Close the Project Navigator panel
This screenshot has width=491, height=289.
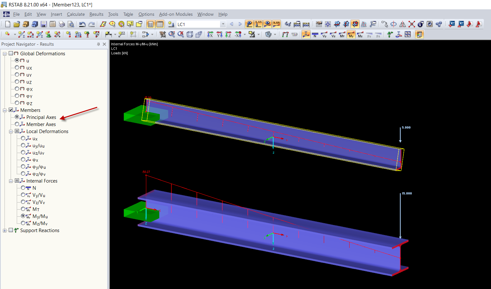[x=104, y=44]
